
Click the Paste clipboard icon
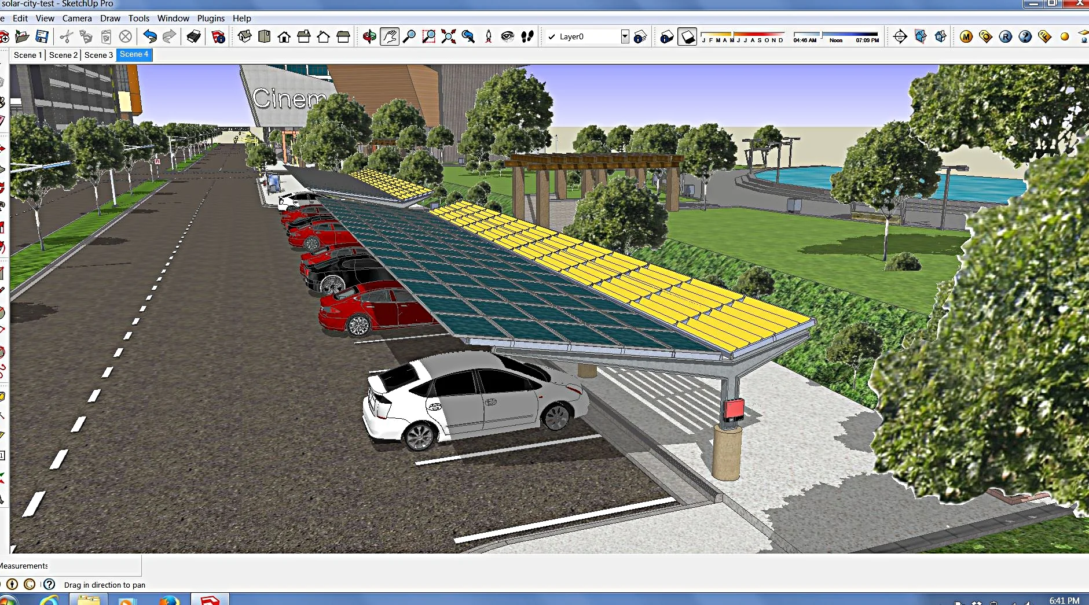tap(106, 36)
